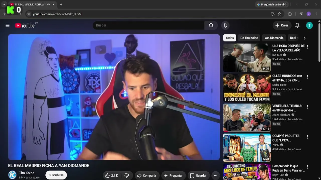The image size is (321, 180).
Task: Open options for UNA HORA DESPUÉS video
Action: [307, 47]
